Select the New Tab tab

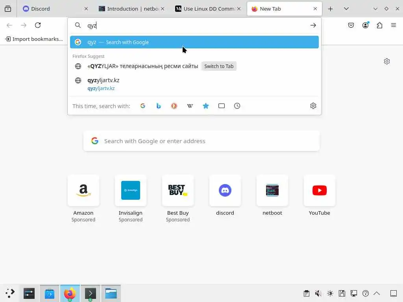click(x=284, y=9)
